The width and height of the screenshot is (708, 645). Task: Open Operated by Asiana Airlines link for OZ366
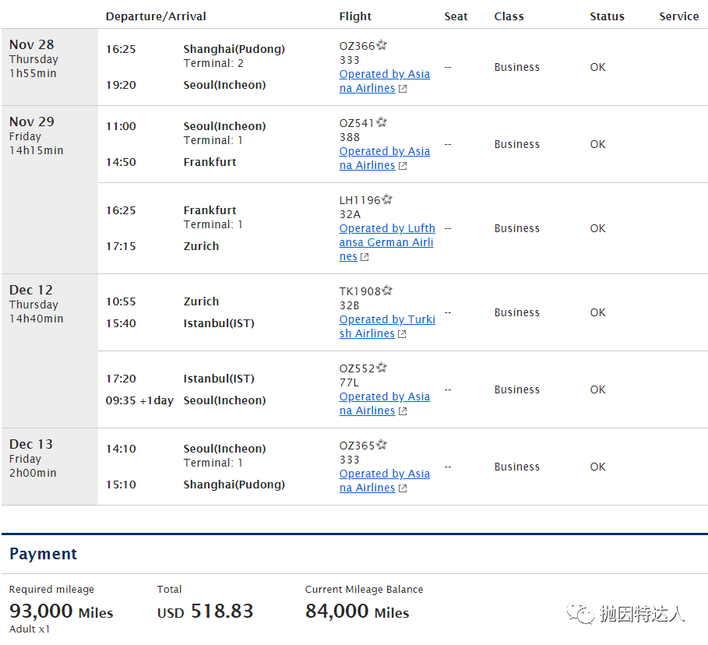coord(384,81)
